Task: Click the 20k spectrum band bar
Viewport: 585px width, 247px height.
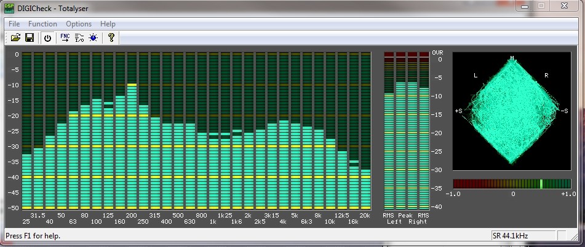Action: (x=365, y=189)
